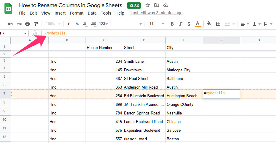The image size is (276, 143).
Task: Redo the last undone action
Action: (19, 24)
